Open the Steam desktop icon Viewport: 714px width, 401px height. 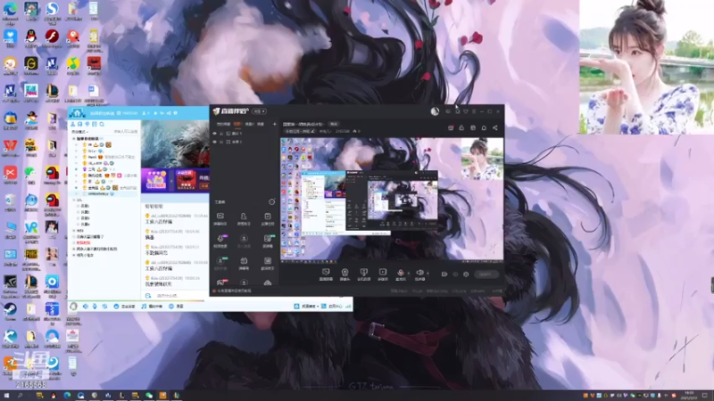10,311
